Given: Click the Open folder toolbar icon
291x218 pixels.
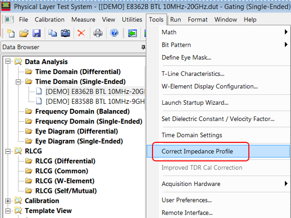Looking at the screenshot, I should [x=24, y=33].
